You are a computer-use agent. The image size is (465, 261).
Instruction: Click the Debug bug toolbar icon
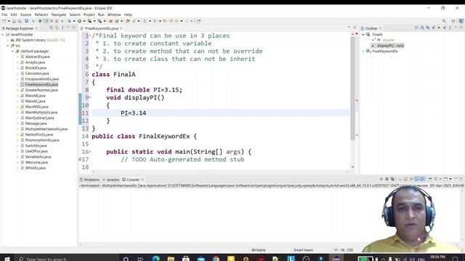coord(70,21)
